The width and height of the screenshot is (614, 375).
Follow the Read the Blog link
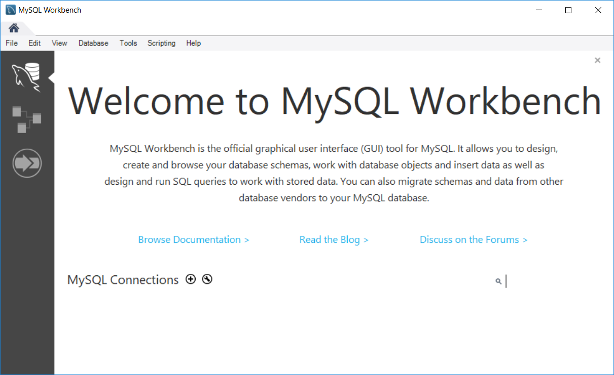334,239
